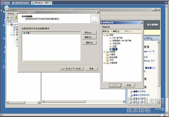Collapse the 网络 tree node
The height and width of the screenshot is (117, 169).
click(104, 35)
